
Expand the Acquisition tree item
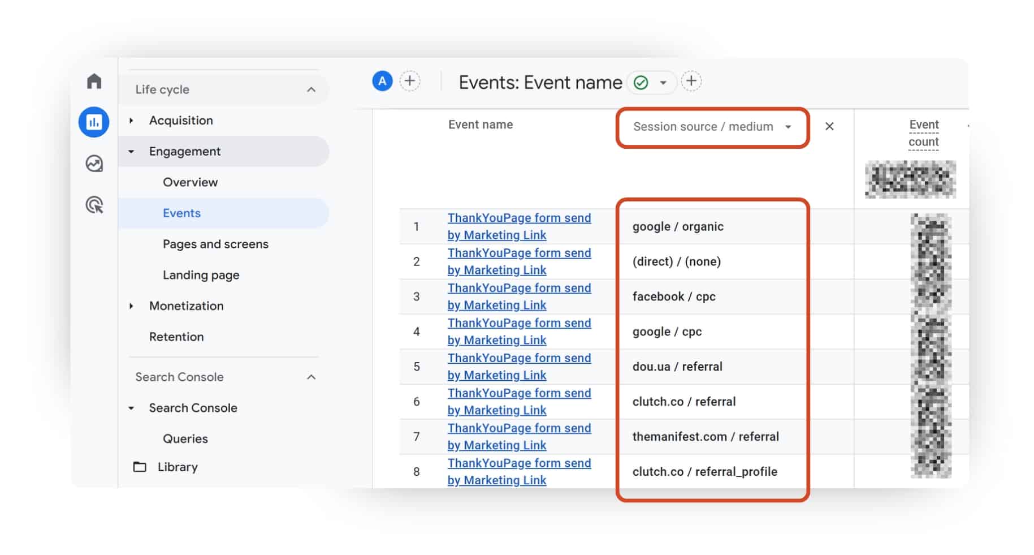(132, 121)
